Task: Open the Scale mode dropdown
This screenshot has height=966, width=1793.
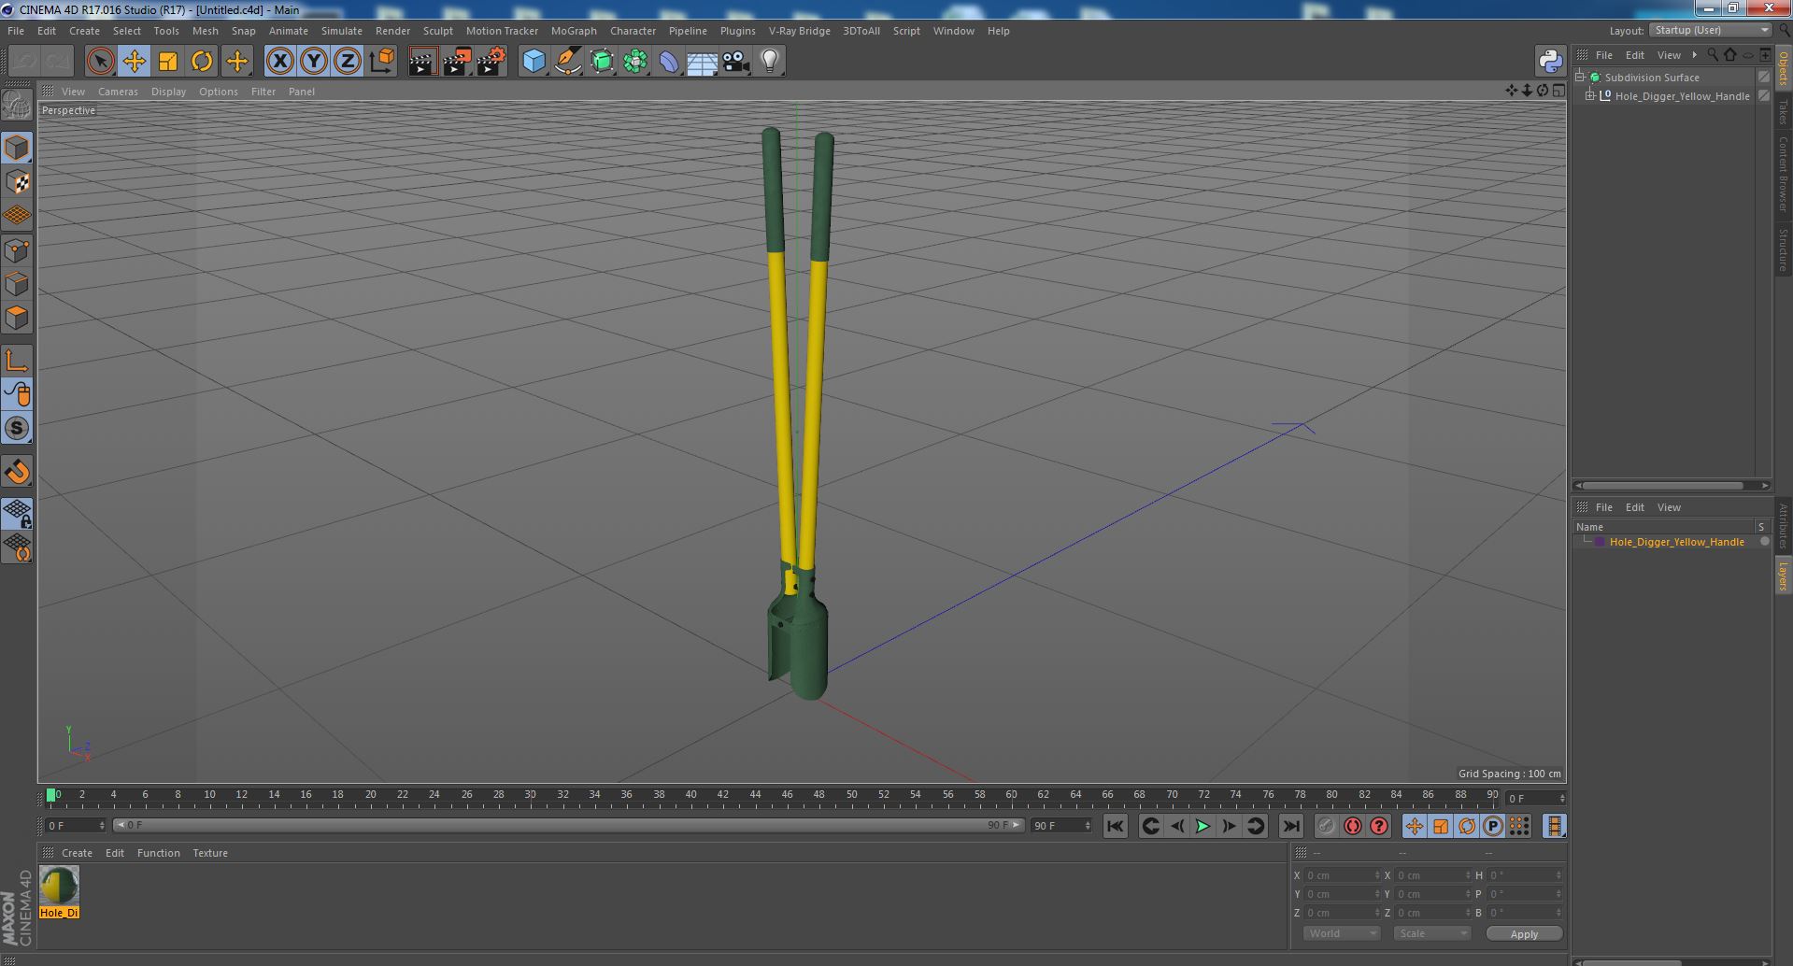Action: point(1431,933)
